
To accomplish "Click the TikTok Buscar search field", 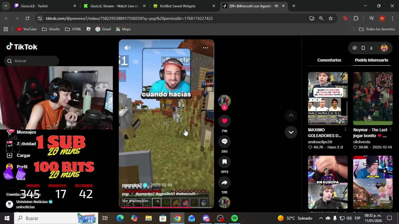I will 32,61.
